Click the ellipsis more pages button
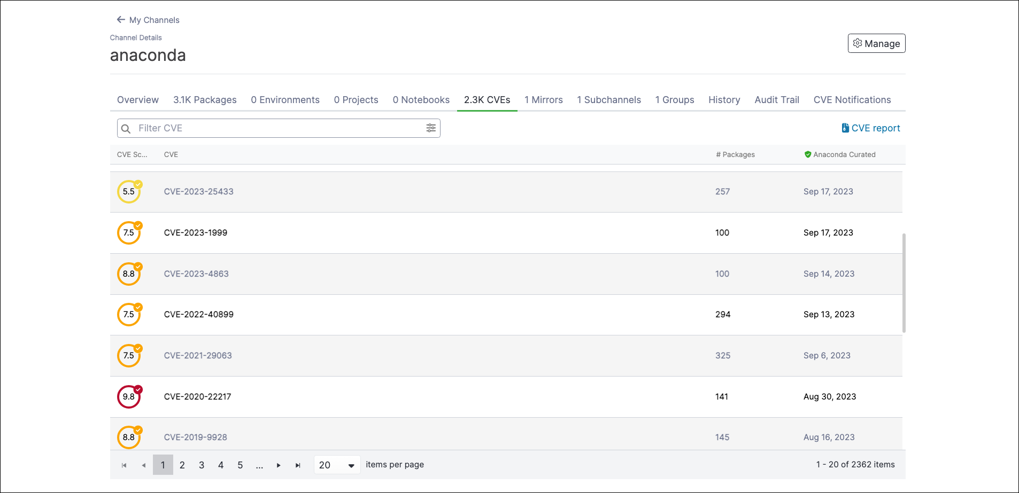1019x493 pixels. click(x=259, y=465)
